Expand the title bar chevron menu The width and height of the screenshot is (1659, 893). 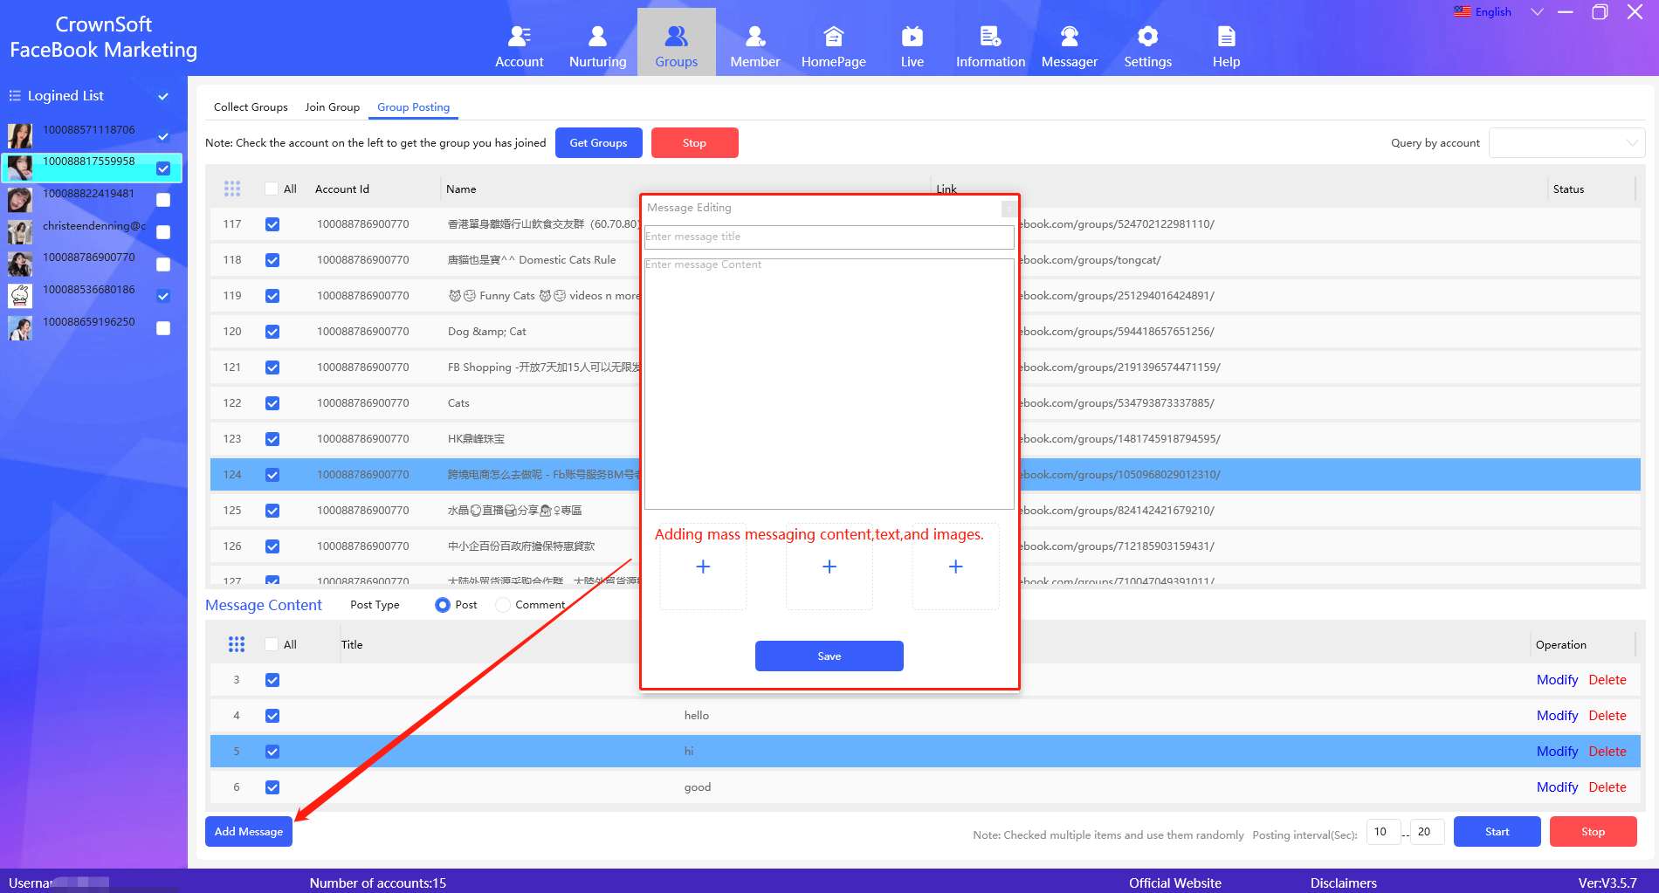pyautogui.click(x=1537, y=12)
